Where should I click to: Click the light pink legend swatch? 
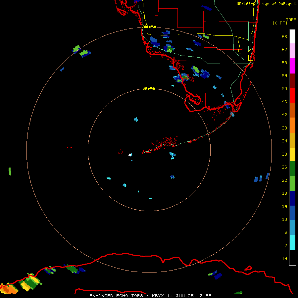point(292,51)
